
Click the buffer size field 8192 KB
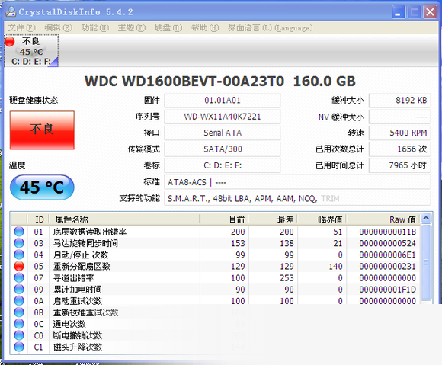pos(399,101)
